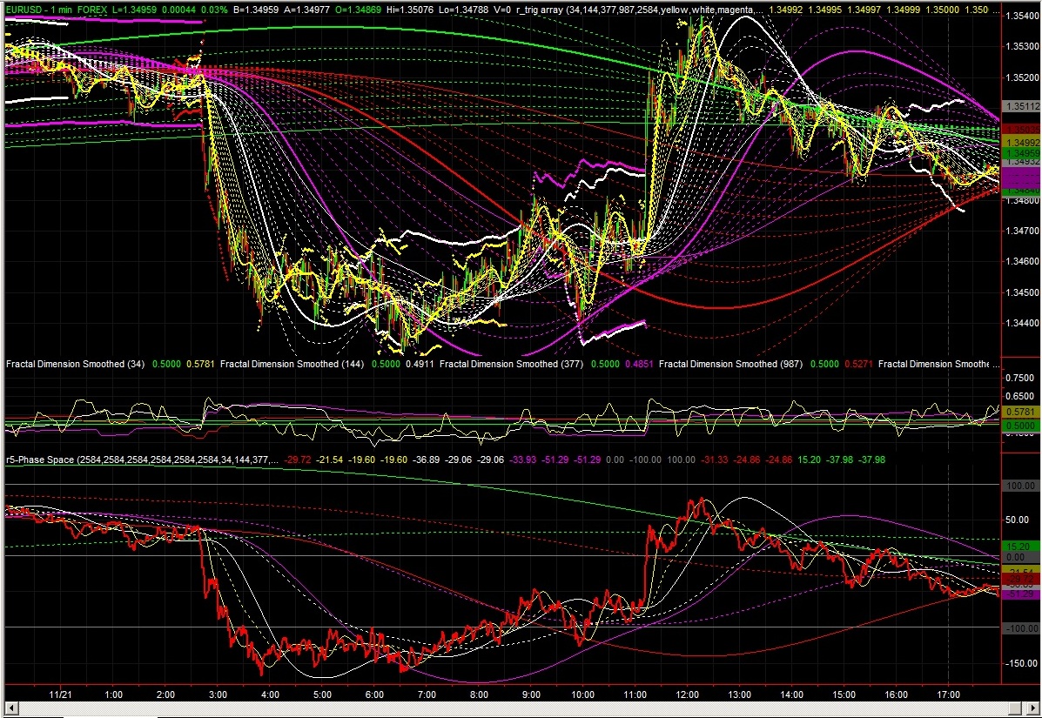This screenshot has height=718, width=1042.
Task: Click the 0.7500 fractal axis label
Action: coord(1020,378)
